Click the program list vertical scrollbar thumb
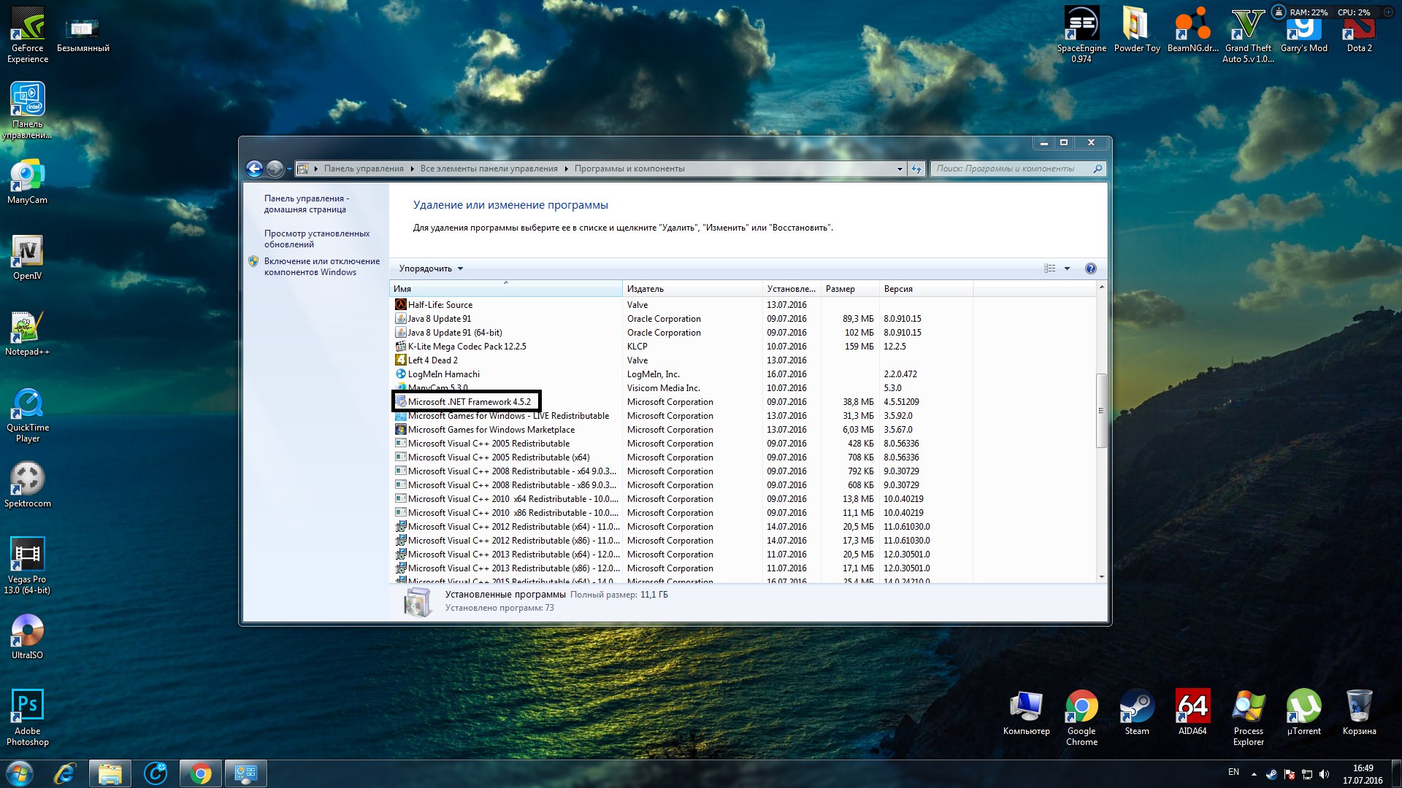 (1101, 410)
